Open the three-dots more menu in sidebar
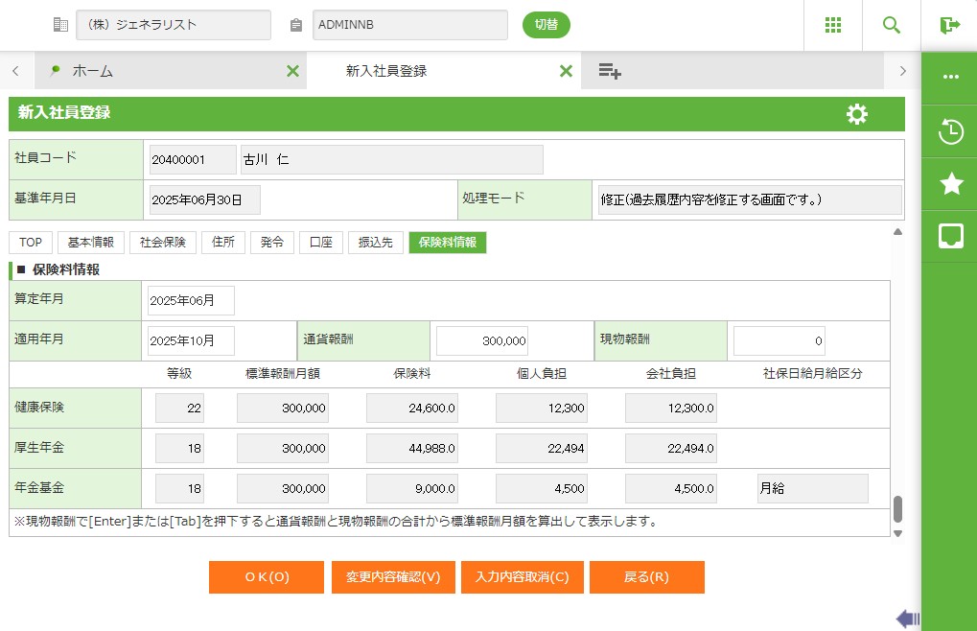 point(950,78)
